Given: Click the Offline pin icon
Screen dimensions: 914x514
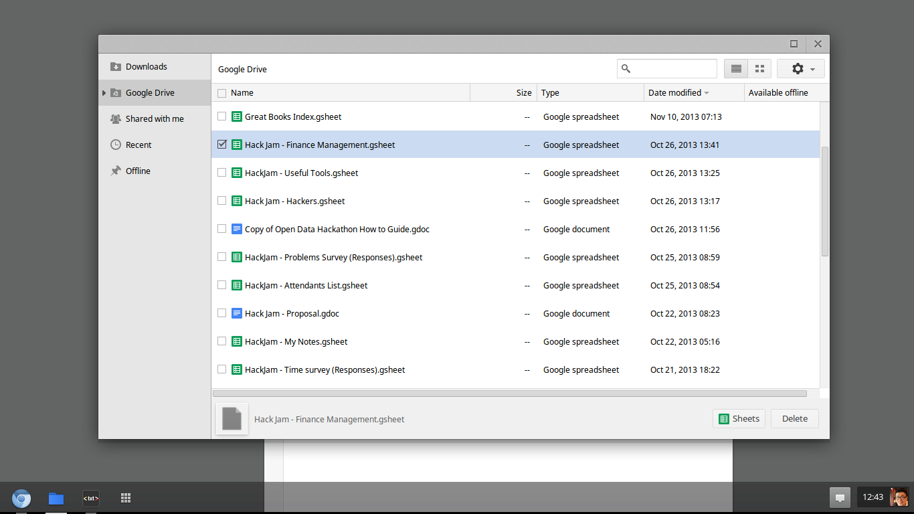Looking at the screenshot, I should [116, 171].
